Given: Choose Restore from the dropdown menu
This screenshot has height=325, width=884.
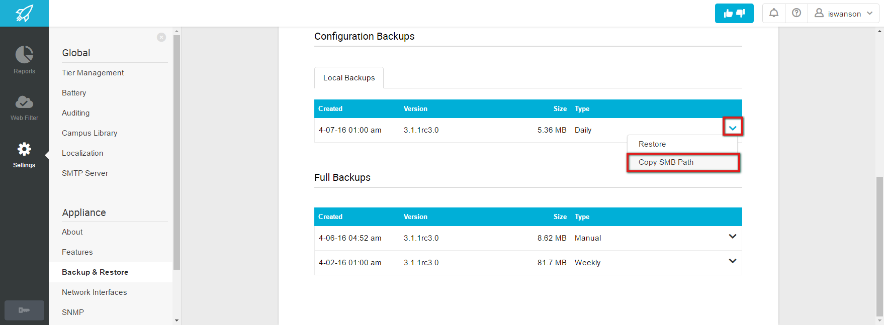Looking at the screenshot, I should click(x=652, y=144).
